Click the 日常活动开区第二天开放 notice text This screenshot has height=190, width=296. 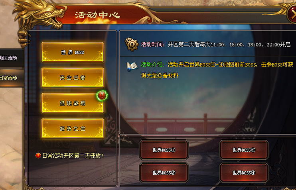click(73, 156)
